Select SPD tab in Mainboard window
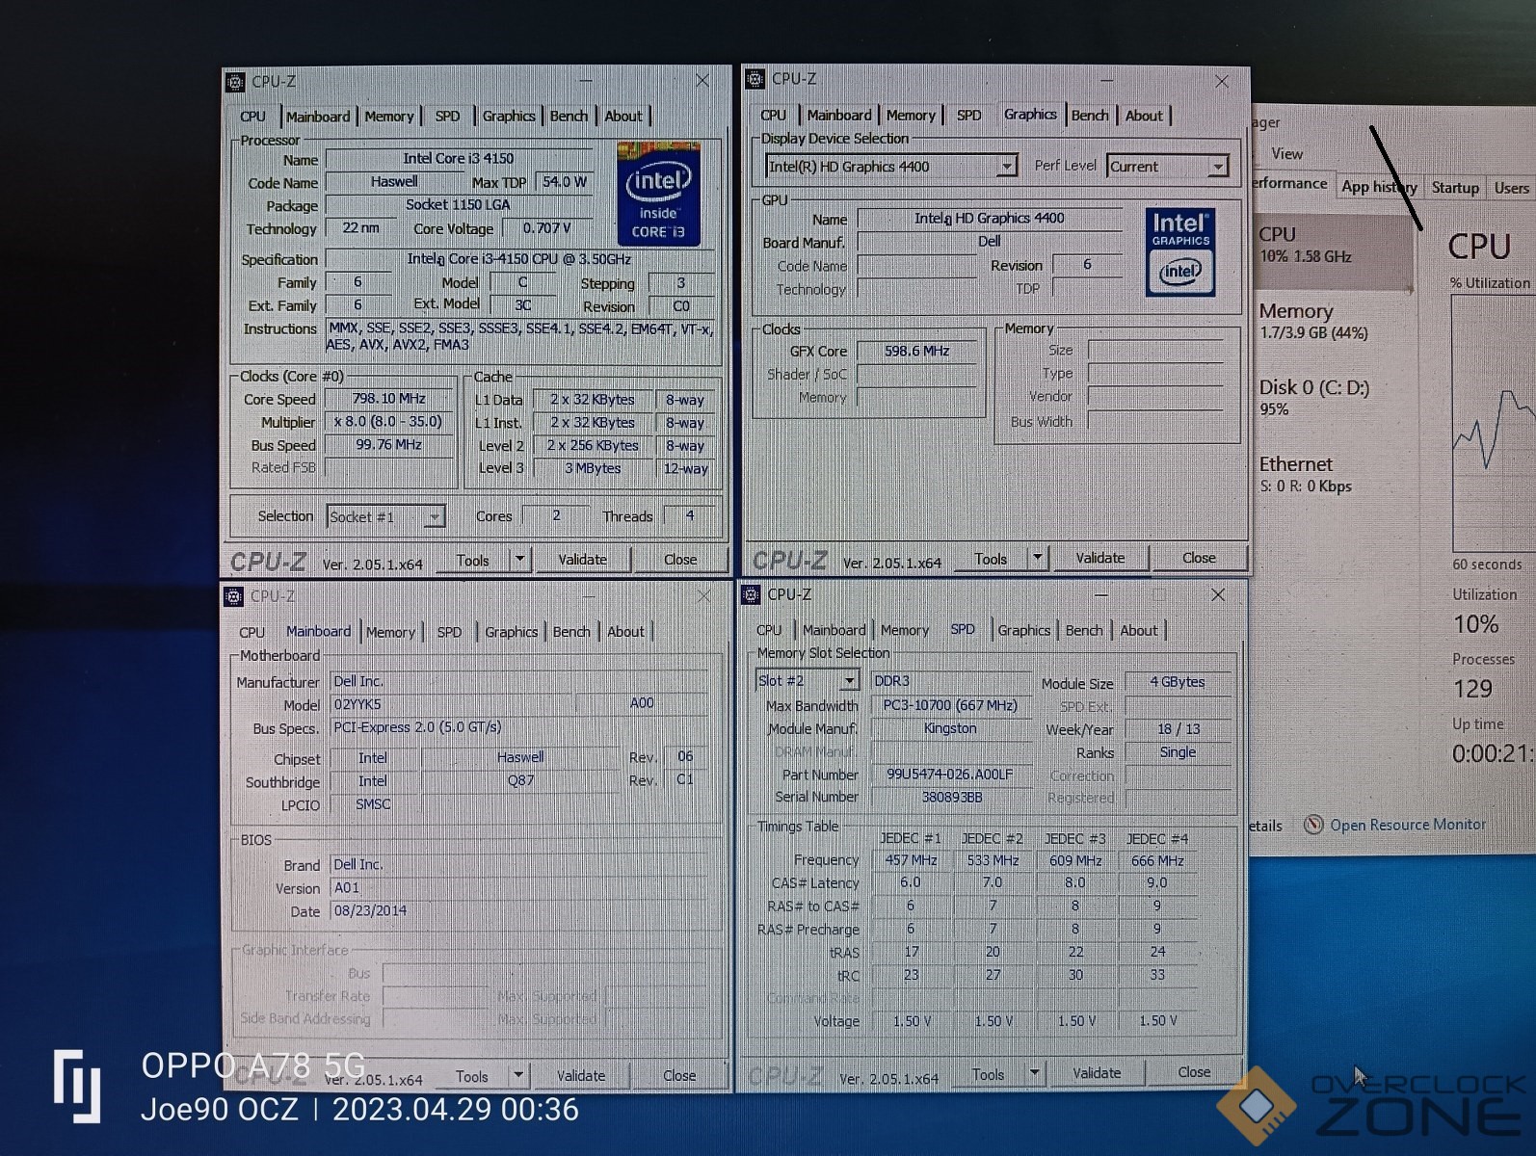 449,633
